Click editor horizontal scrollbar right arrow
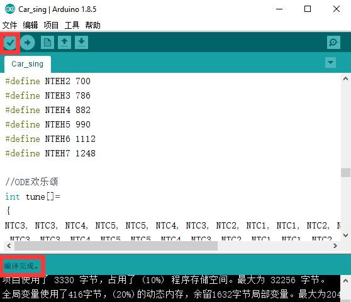Screen dimensions: 351x302 tap(335, 246)
